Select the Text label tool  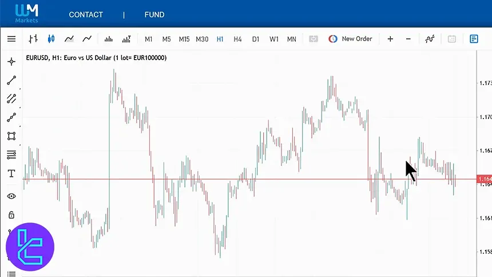point(11,173)
